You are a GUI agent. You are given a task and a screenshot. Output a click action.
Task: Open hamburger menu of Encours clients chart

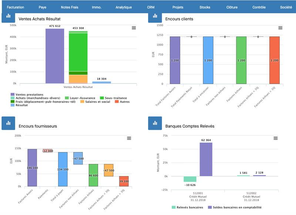pos(280,28)
